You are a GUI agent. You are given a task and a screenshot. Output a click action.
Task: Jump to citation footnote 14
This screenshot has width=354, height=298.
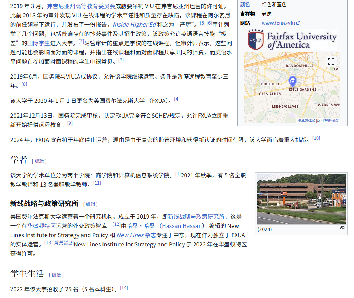tap(124, 288)
